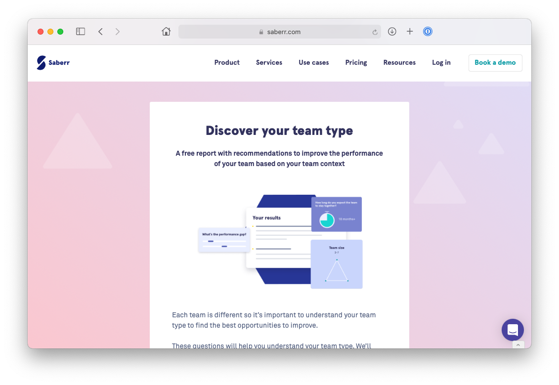Go forward with the forward arrow
The width and height of the screenshot is (559, 385).
(118, 31)
